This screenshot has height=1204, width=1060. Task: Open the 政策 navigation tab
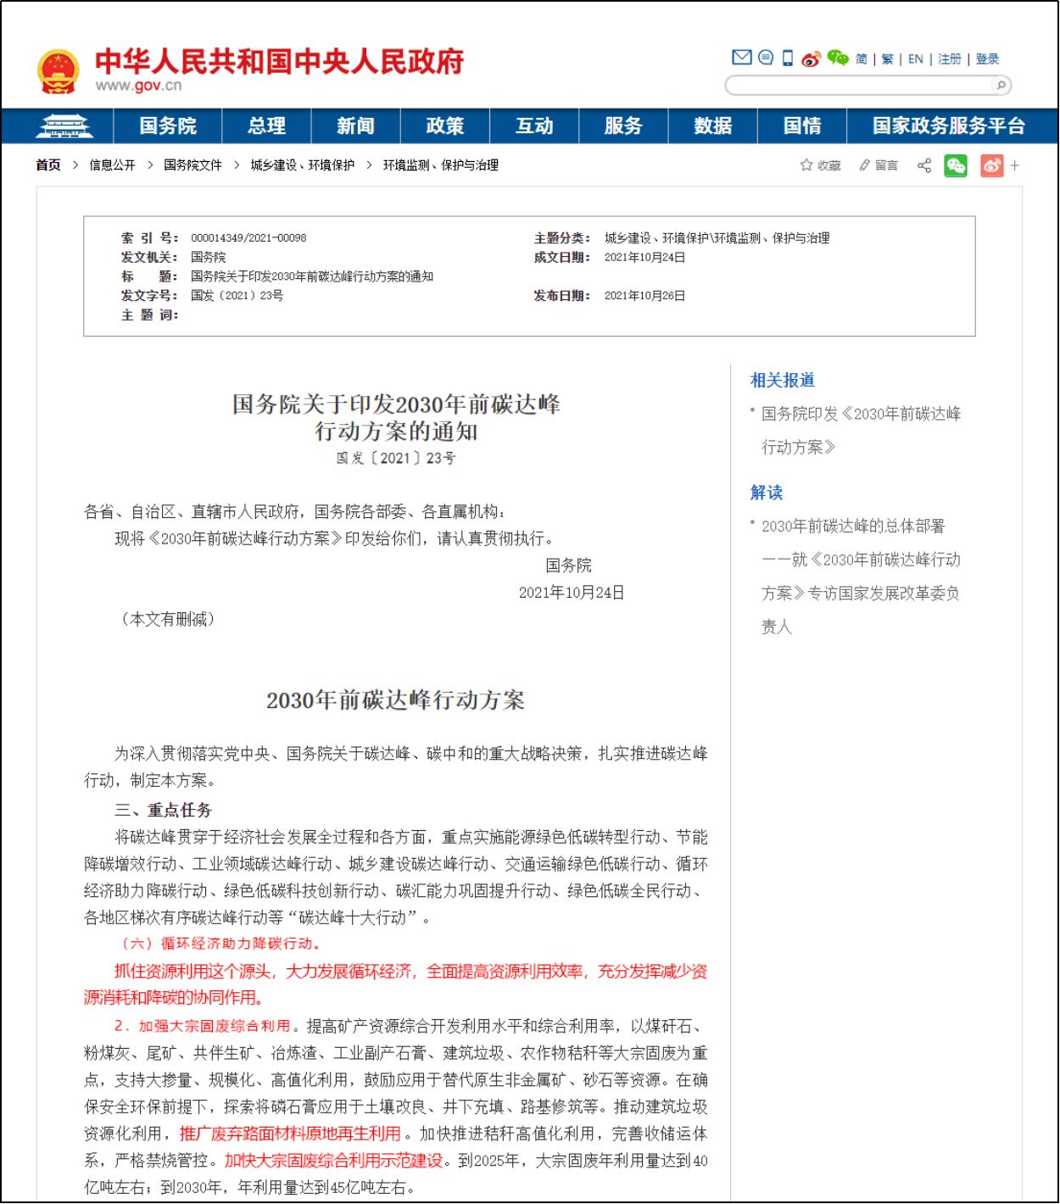pos(445,125)
